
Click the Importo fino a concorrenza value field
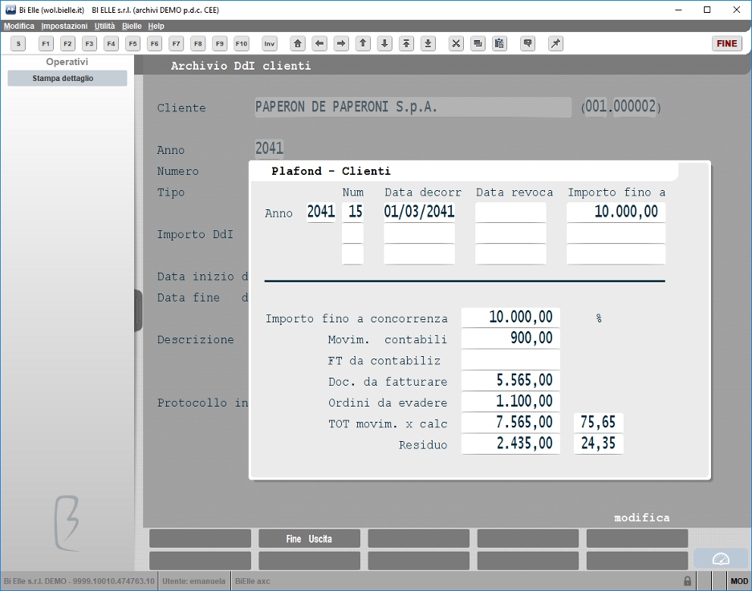pos(510,318)
